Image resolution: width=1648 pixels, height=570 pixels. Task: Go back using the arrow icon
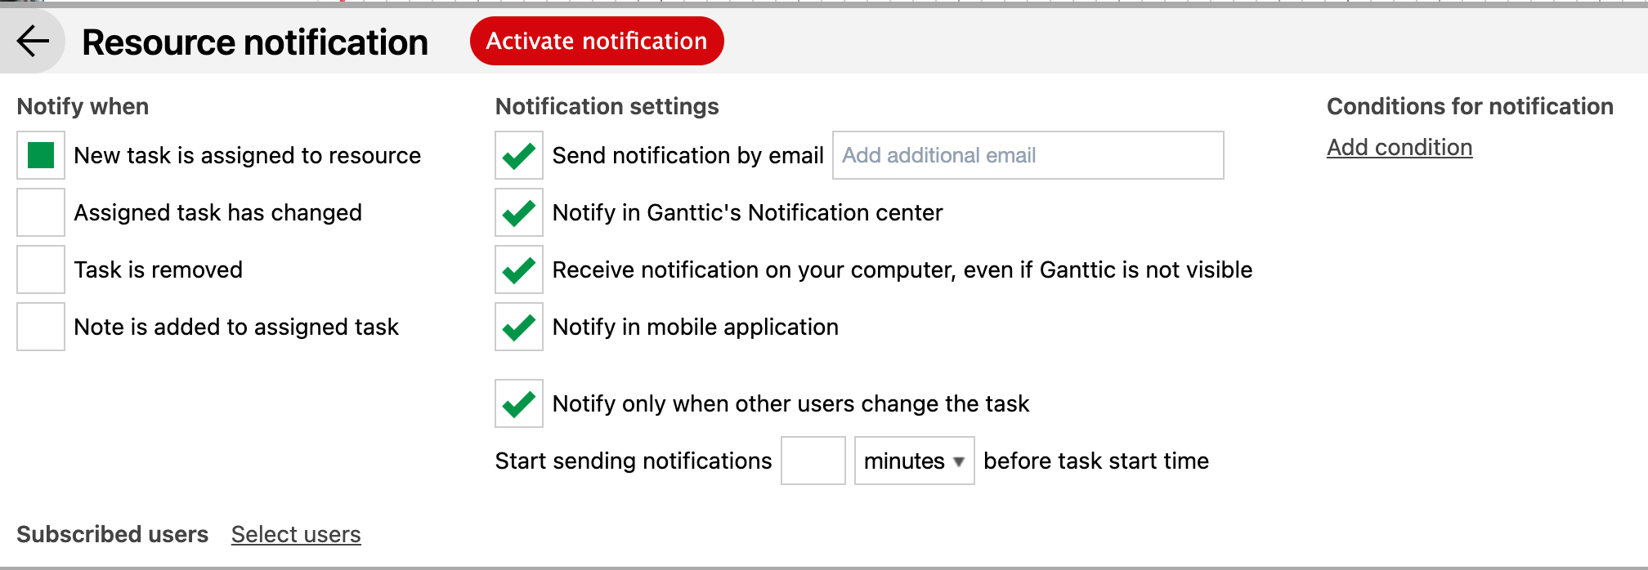[33, 41]
